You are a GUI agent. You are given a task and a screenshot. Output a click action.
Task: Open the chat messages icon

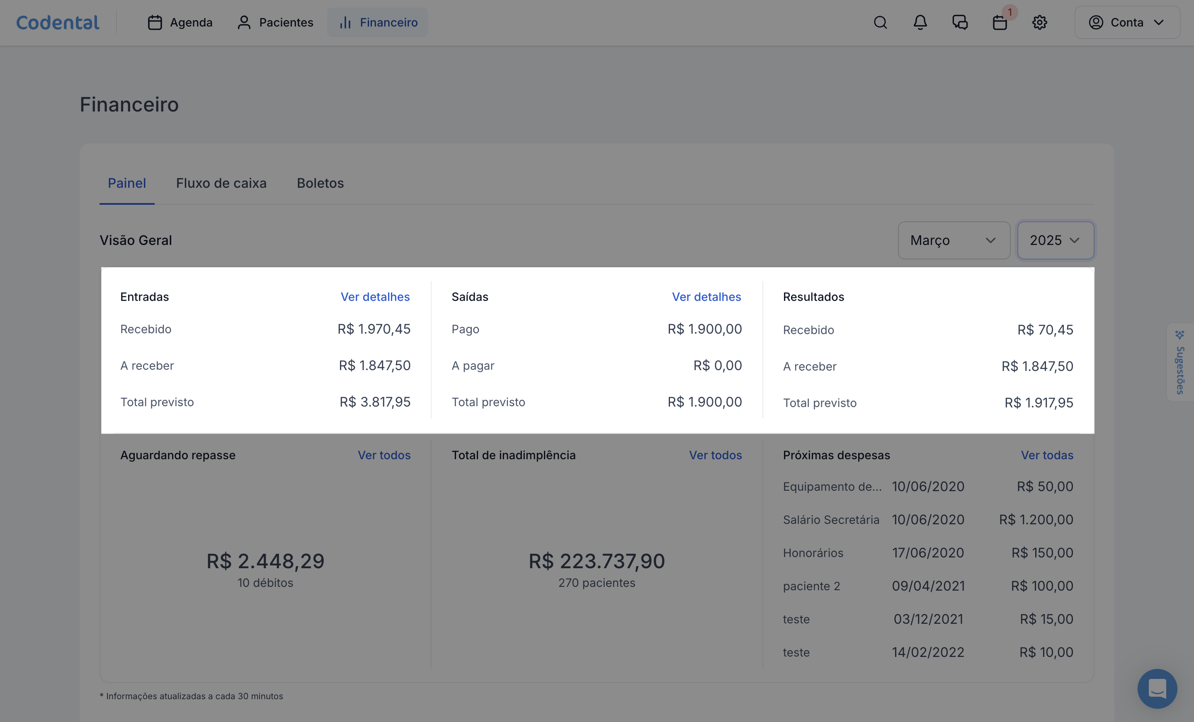[x=959, y=22]
